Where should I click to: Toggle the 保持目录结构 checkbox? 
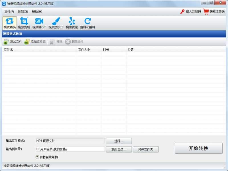click(37, 157)
